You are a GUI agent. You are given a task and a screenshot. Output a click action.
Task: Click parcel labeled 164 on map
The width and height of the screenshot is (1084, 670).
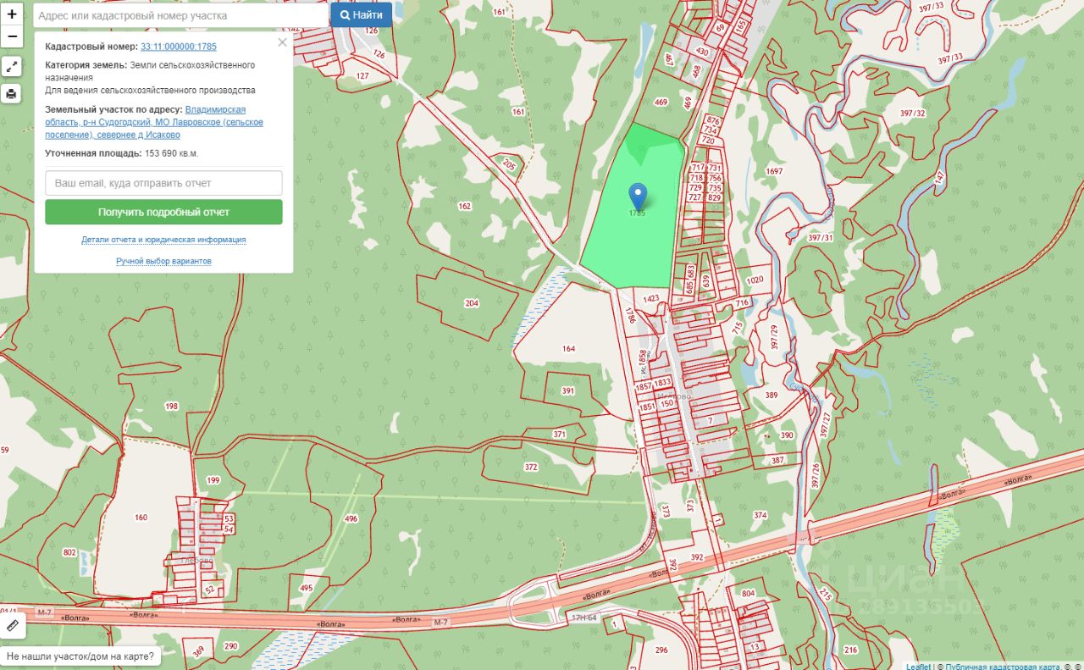tap(568, 348)
